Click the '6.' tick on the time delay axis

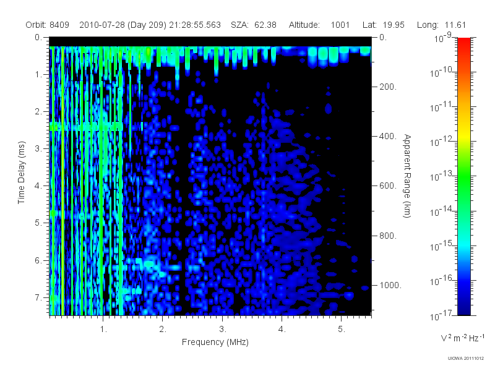(x=38, y=260)
